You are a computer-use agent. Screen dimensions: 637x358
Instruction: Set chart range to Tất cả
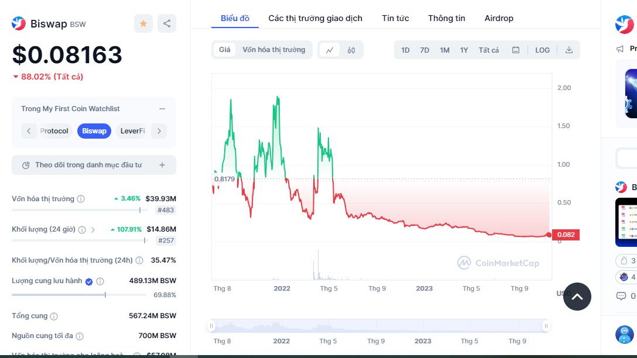489,50
